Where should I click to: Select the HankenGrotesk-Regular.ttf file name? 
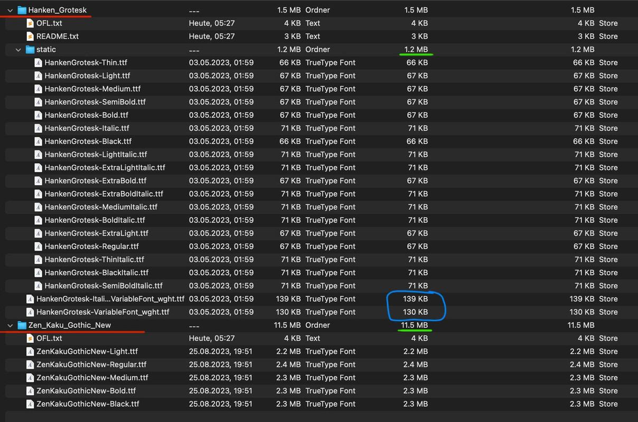click(x=92, y=246)
